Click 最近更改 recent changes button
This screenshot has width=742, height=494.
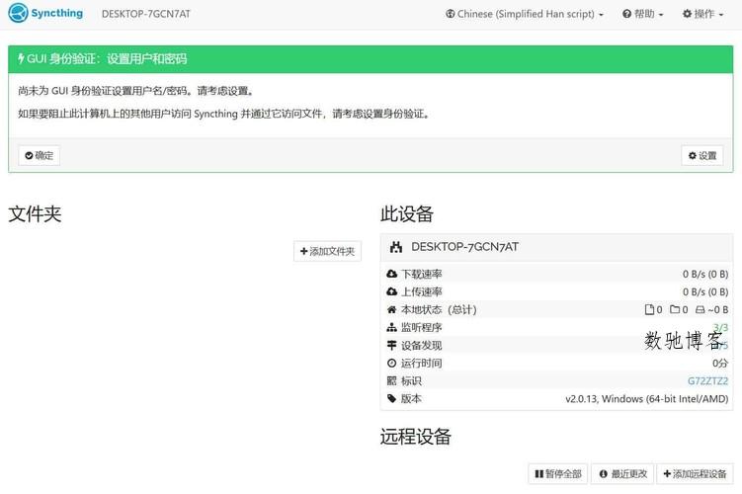pos(622,473)
